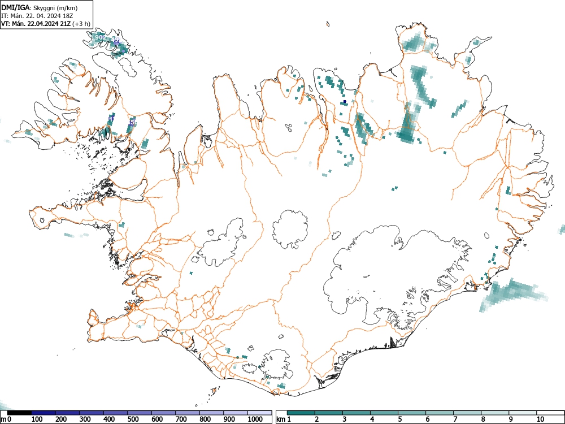565x424 pixels.
Task: Click the '1000' tick label in the metre legend
Action: 255,419
